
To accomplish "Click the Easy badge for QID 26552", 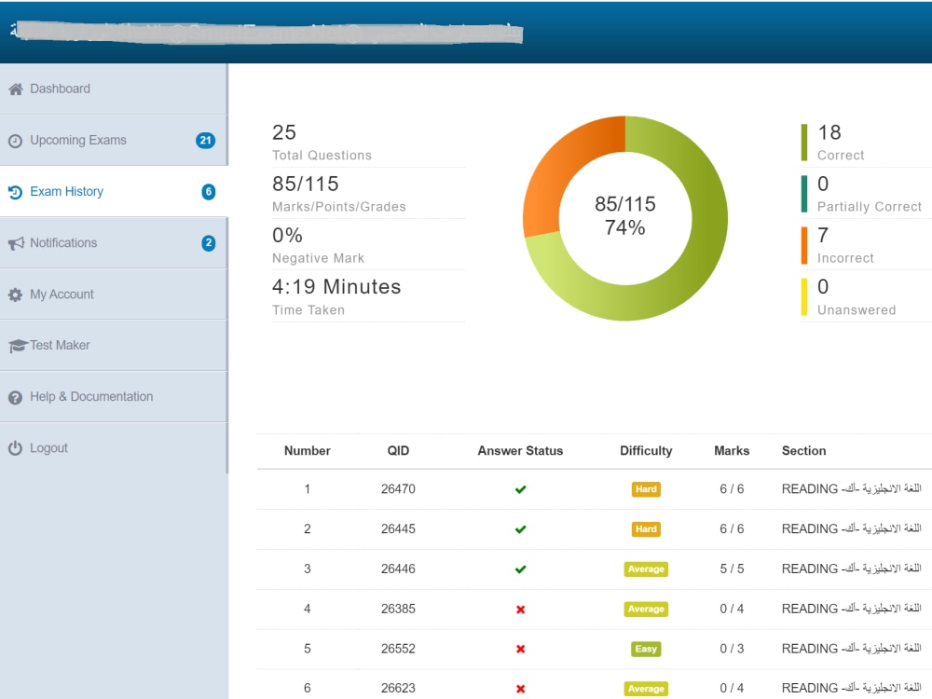I will 646,649.
